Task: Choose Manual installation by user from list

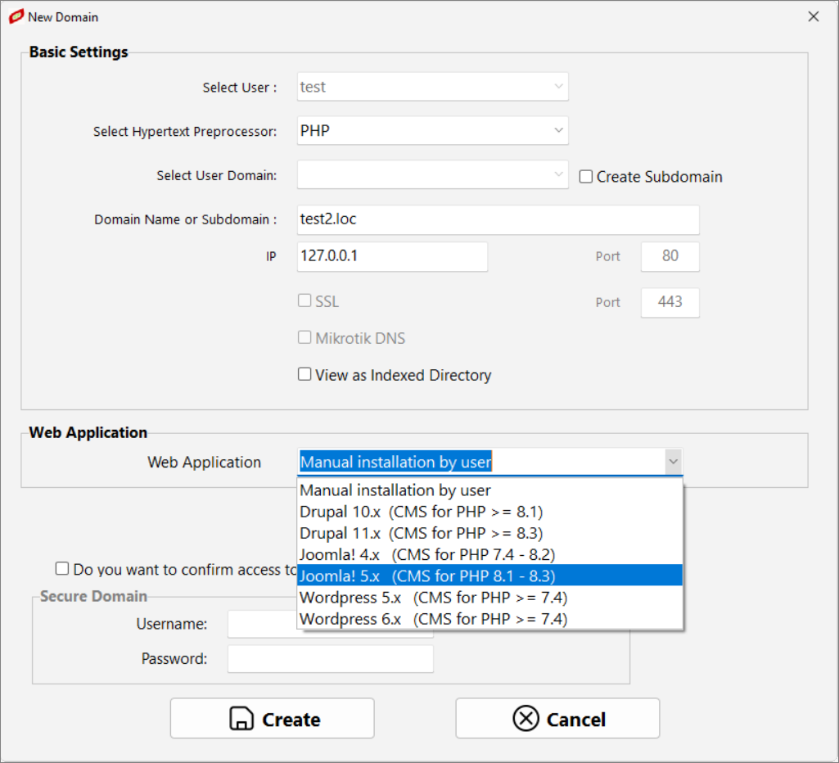Action: pyautogui.click(x=395, y=490)
